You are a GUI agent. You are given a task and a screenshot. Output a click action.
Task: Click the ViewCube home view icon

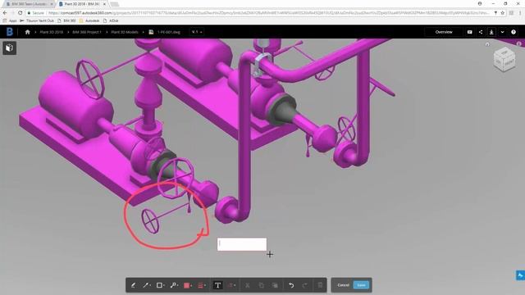487,44
